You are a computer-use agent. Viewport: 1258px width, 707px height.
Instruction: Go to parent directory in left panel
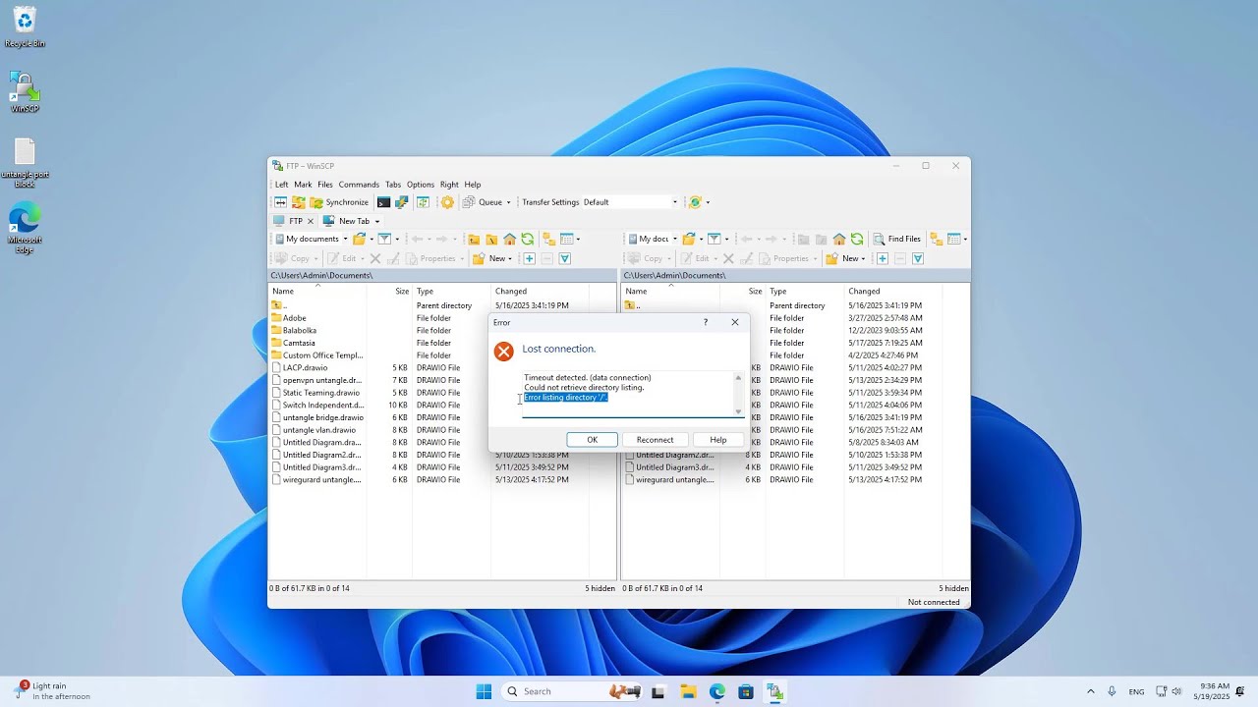tap(474, 239)
